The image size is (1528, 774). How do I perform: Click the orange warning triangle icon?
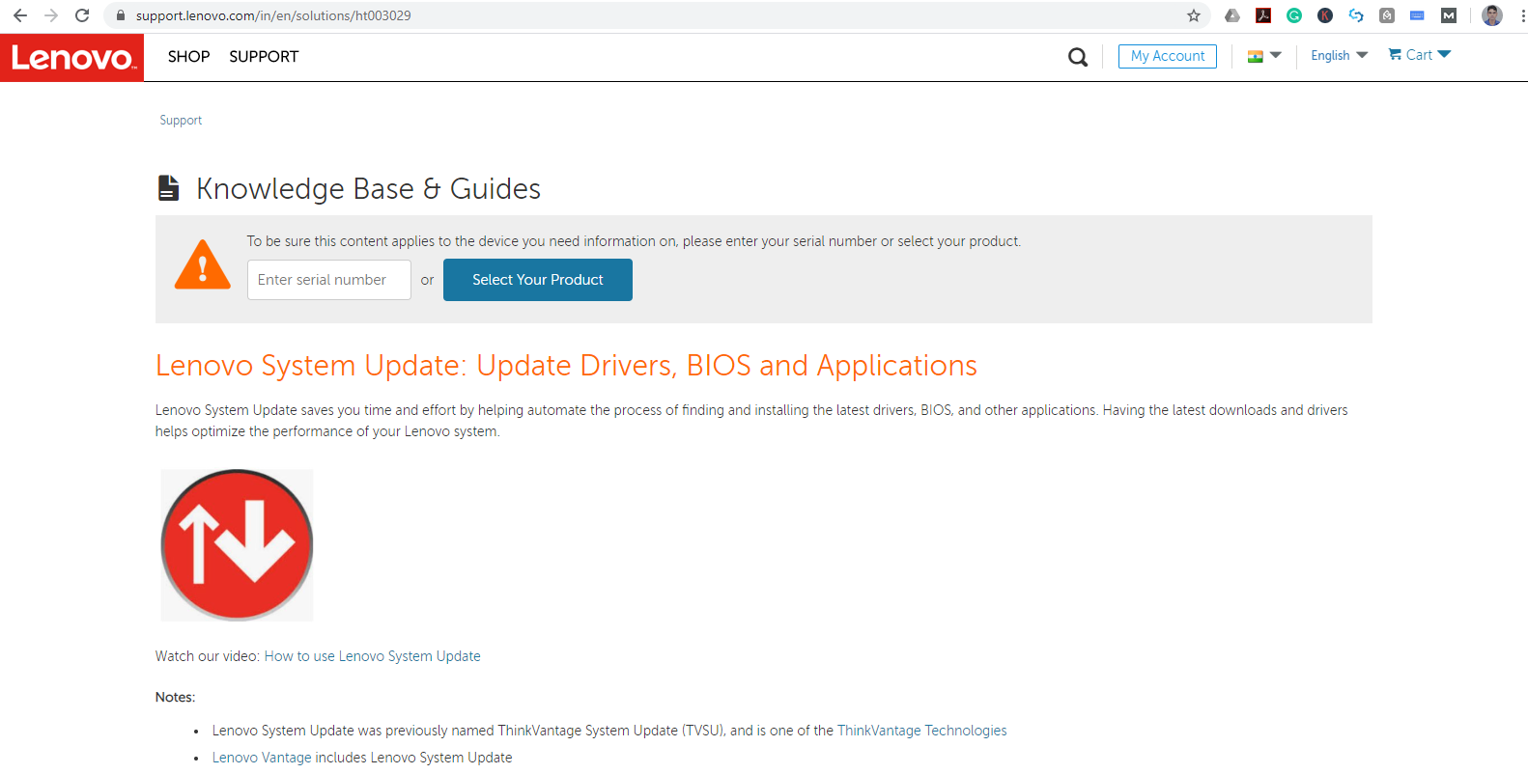point(203,264)
